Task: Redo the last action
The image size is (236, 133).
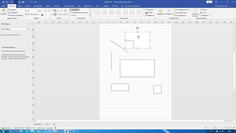Action: point(11,2)
